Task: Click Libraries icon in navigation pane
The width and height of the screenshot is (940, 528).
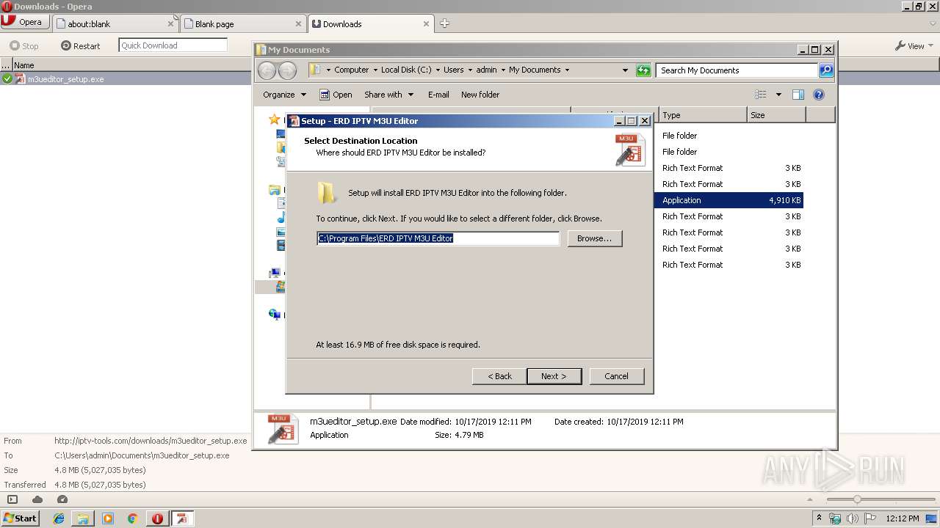Action: (275, 190)
